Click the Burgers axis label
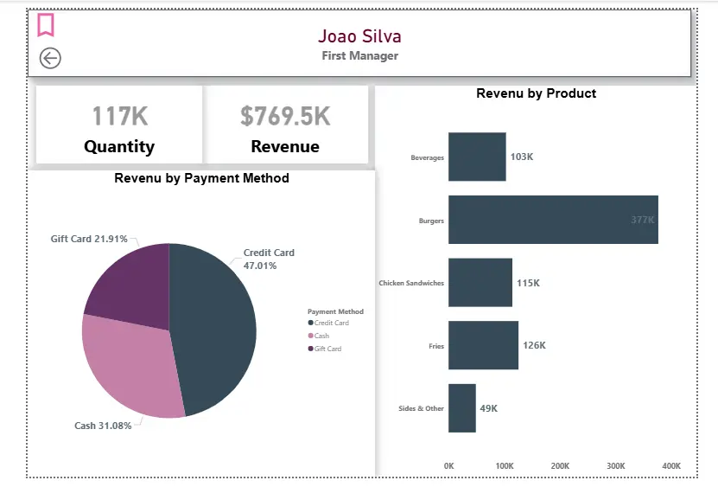Viewport: 718px width, 487px height. coord(431,221)
